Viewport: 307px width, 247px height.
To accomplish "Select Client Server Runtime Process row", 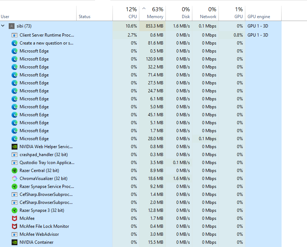I will [141, 35].
